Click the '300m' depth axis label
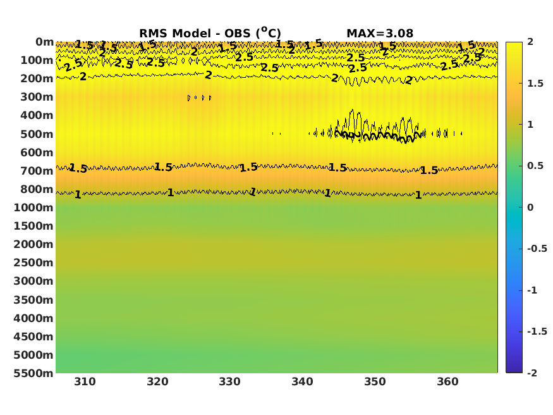This screenshot has width=553, height=415. pos(37,97)
